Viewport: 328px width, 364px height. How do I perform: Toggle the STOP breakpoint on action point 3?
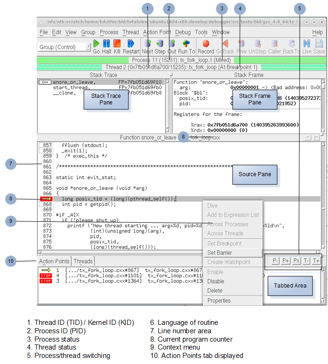point(46,281)
